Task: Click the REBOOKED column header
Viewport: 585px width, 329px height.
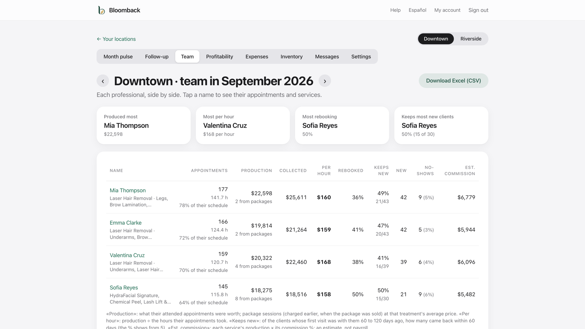Action: [351, 171]
